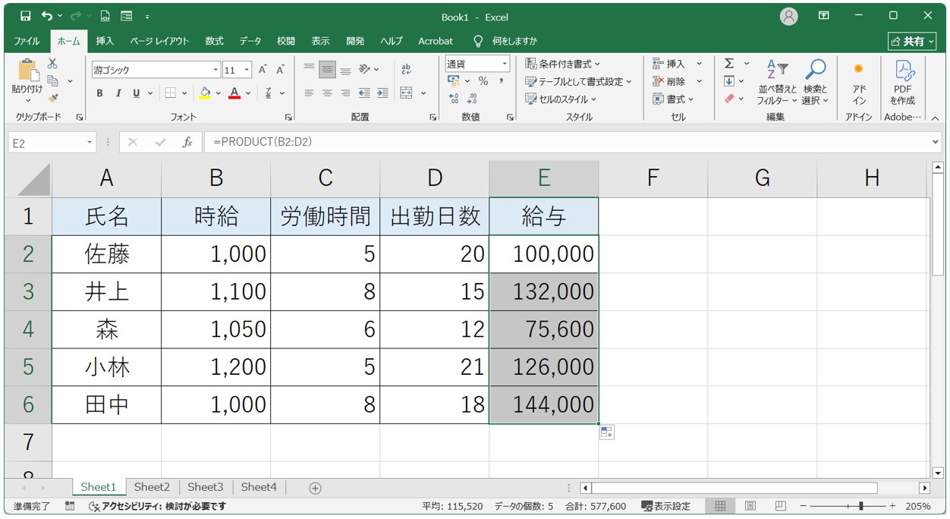This screenshot has width=950, height=519.
Task: Apply Percent Style with the % icon
Action: point(483,81)
